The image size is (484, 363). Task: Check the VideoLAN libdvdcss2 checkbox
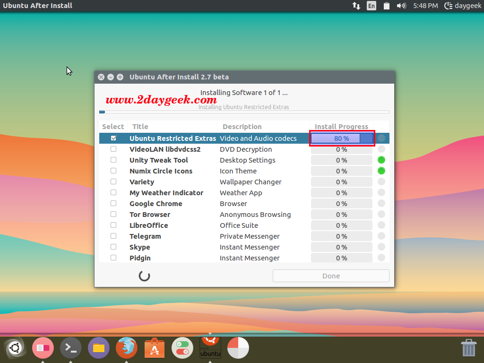113,149
